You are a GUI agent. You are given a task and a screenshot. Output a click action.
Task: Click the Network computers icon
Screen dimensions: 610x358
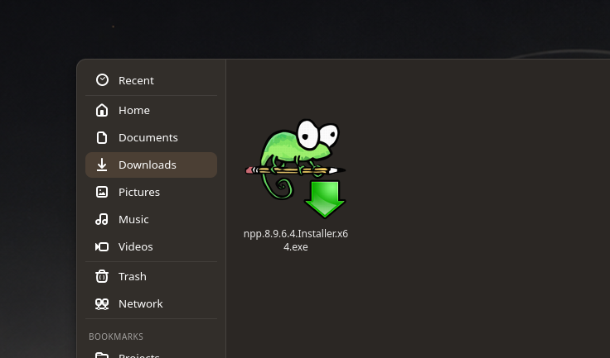tap(102, 303)
